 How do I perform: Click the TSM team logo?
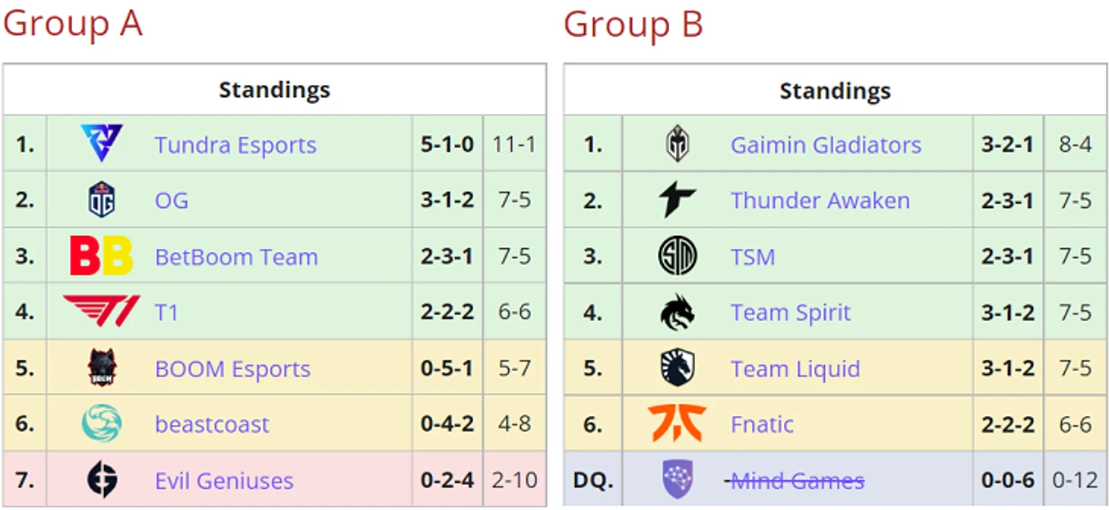coord(678,257)
